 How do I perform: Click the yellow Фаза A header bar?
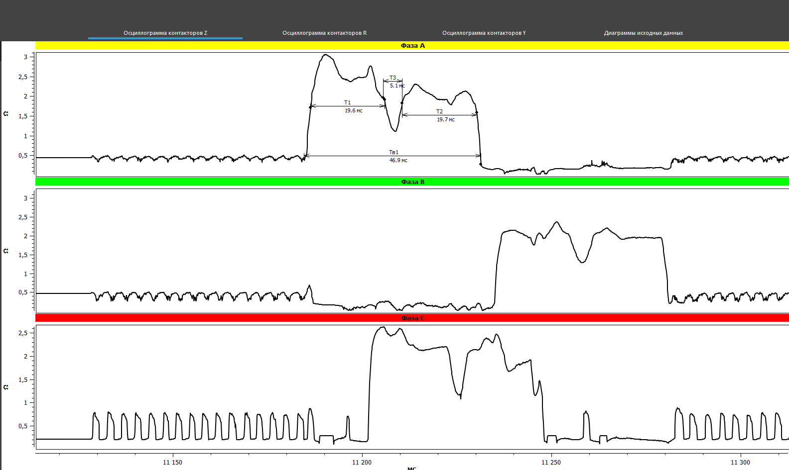(412, 46)
